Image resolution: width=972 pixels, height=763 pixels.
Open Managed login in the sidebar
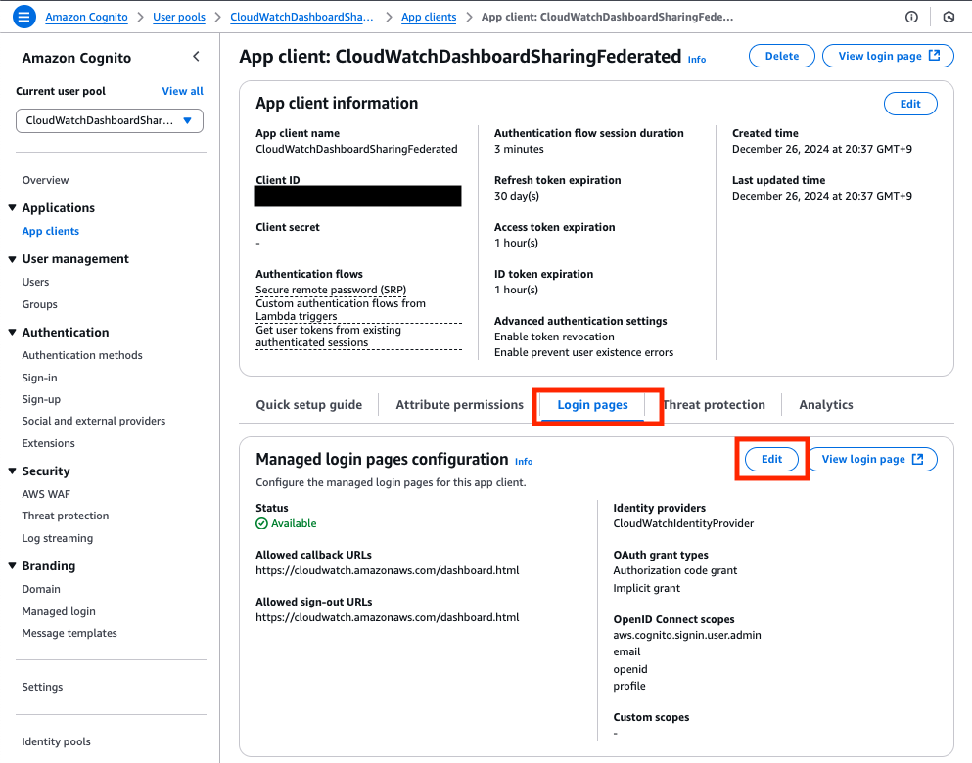[59, 612]
